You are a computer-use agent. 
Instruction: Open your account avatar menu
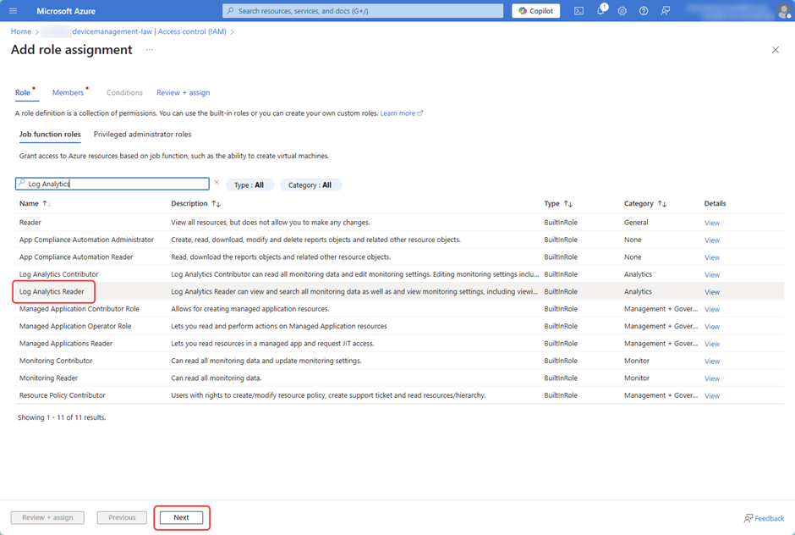(x=785, y=10)
